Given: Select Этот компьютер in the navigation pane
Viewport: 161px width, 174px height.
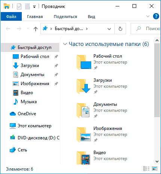Looking at the screenshot, I should (35, 126).
